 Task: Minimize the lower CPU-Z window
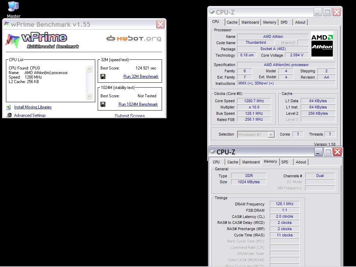pos(318,152)
